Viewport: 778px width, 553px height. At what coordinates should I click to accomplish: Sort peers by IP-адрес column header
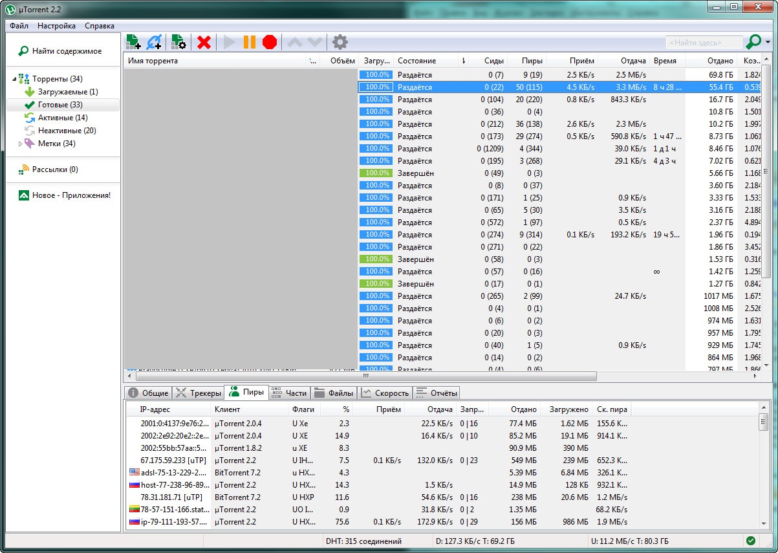point(168,409)
